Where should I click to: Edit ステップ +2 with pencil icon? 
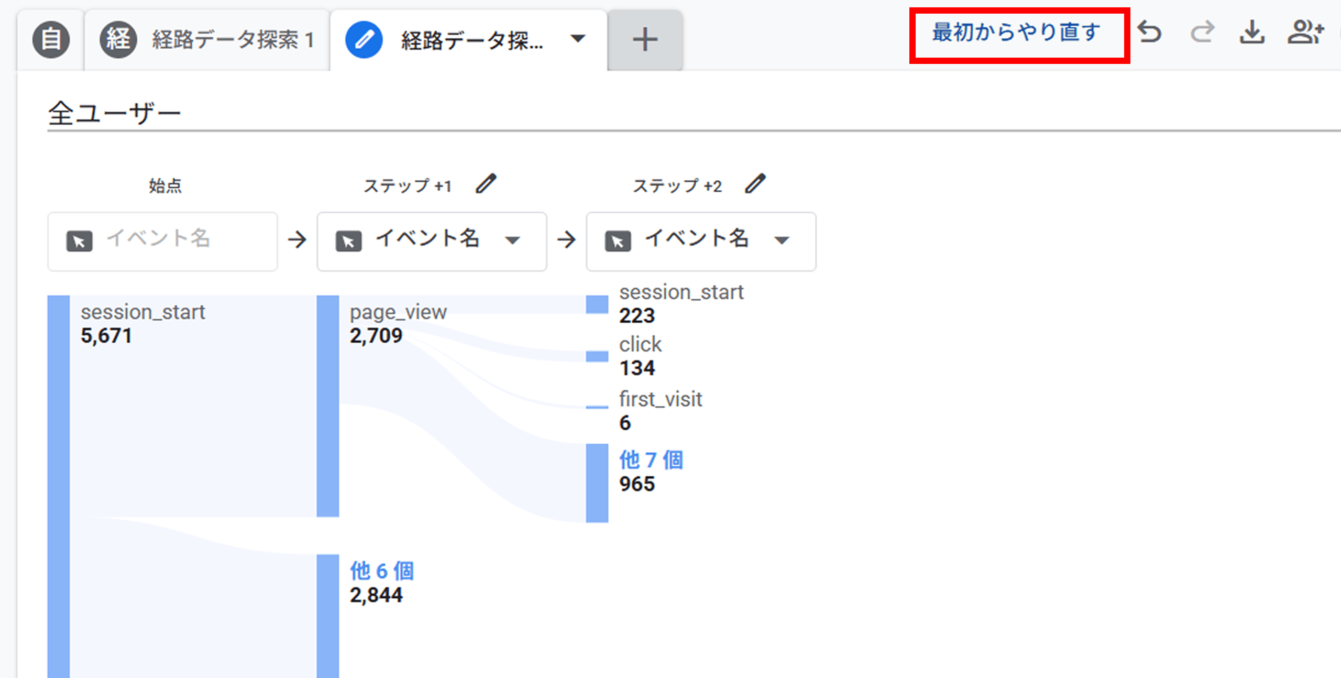tap(755, 184)
